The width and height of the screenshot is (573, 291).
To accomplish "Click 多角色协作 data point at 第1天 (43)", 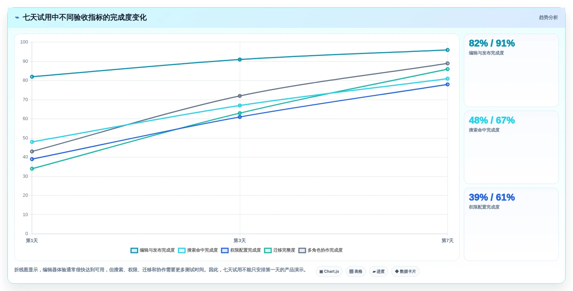I will 32,152.
